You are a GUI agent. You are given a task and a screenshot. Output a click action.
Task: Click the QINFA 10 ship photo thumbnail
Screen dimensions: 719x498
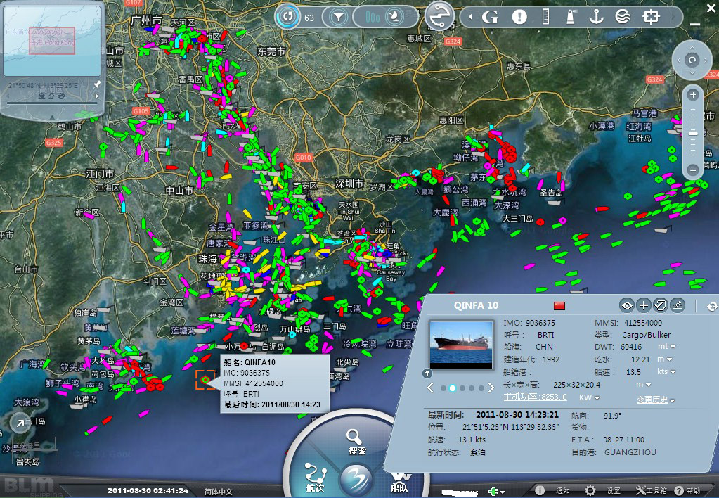click(x=461, y=344)
